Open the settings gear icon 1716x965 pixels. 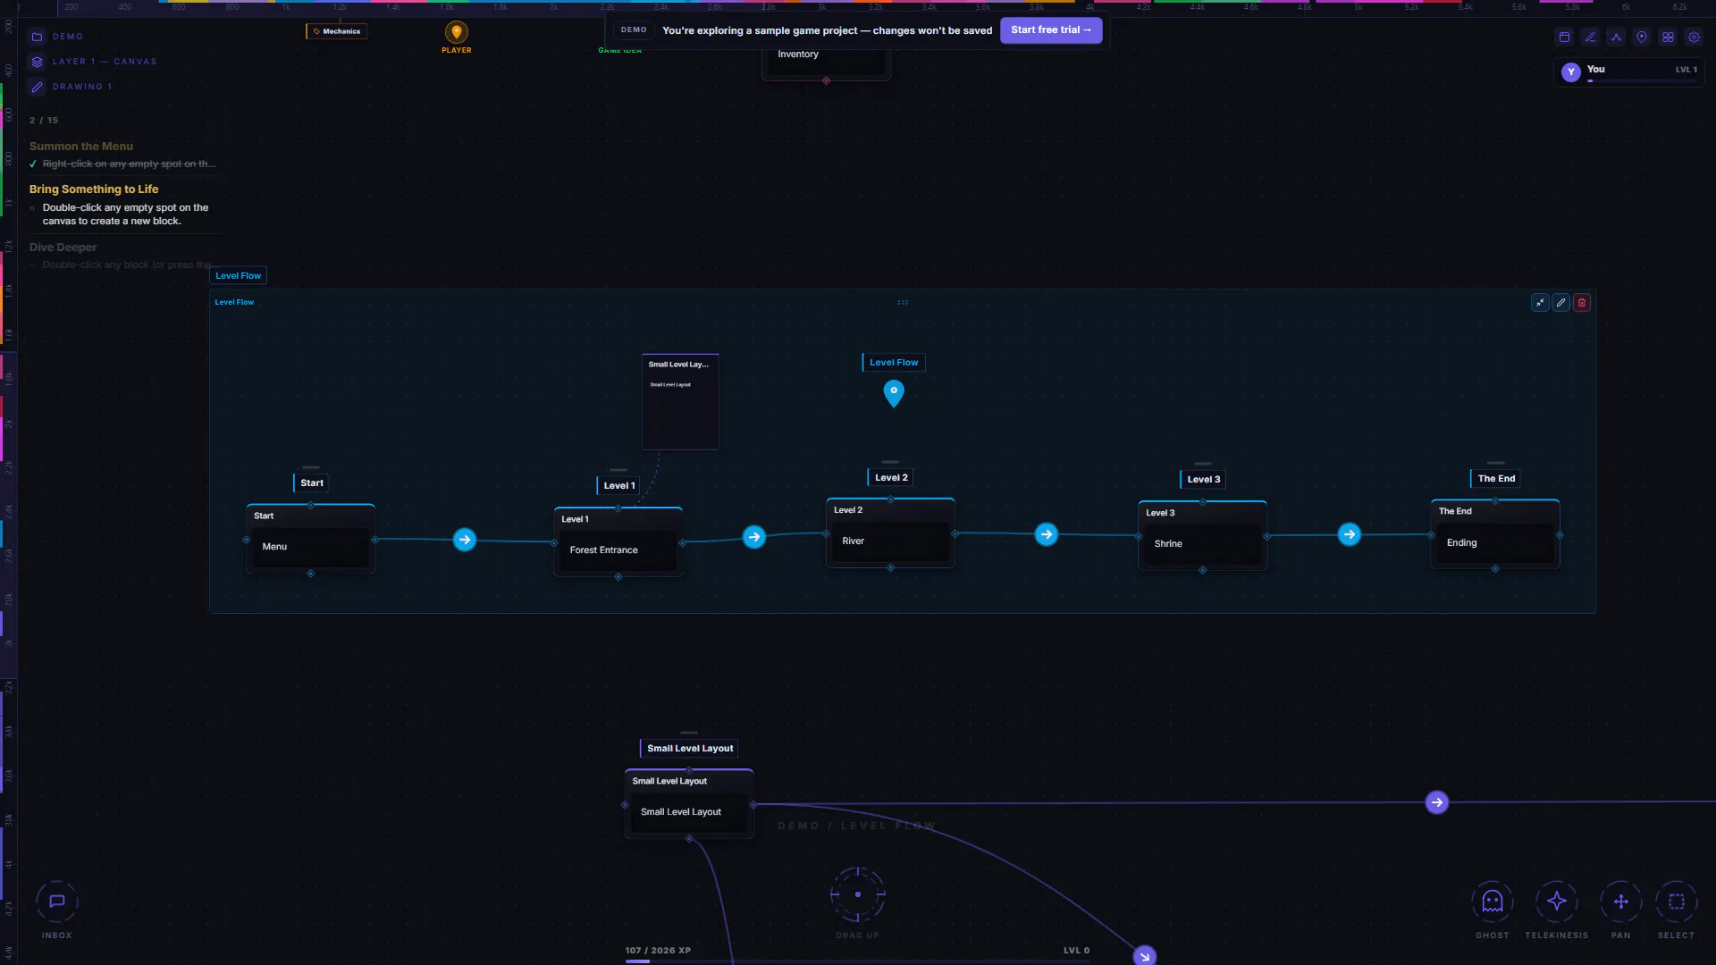1694,38
